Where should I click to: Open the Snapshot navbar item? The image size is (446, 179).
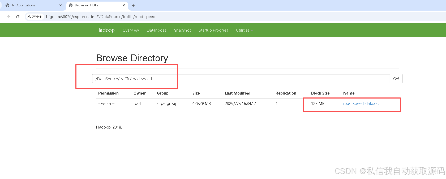click(182, 30)
